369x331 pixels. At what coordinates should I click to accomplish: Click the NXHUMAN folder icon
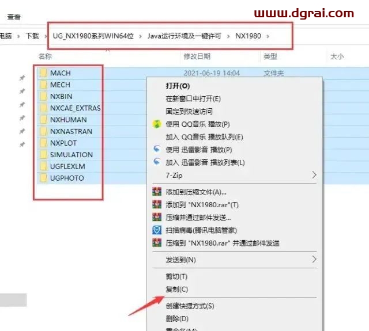click(43, 120)
